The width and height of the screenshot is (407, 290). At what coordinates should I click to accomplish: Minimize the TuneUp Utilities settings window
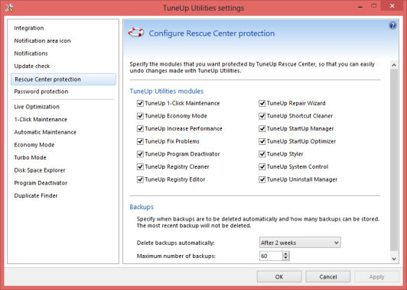(x=360, y=7)
